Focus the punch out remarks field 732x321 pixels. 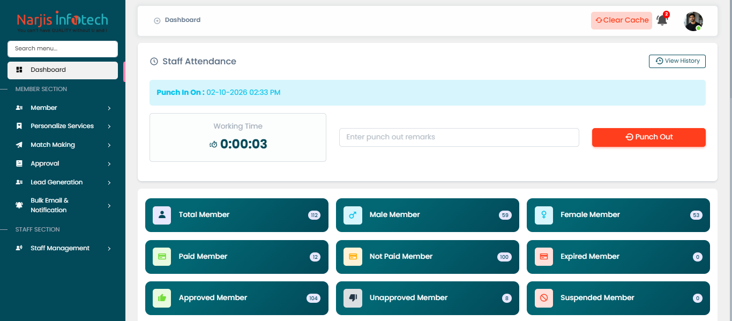click(x=459, y=137)
